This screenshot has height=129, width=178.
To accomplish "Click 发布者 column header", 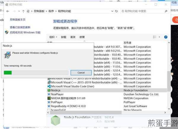I will (127, 43).
